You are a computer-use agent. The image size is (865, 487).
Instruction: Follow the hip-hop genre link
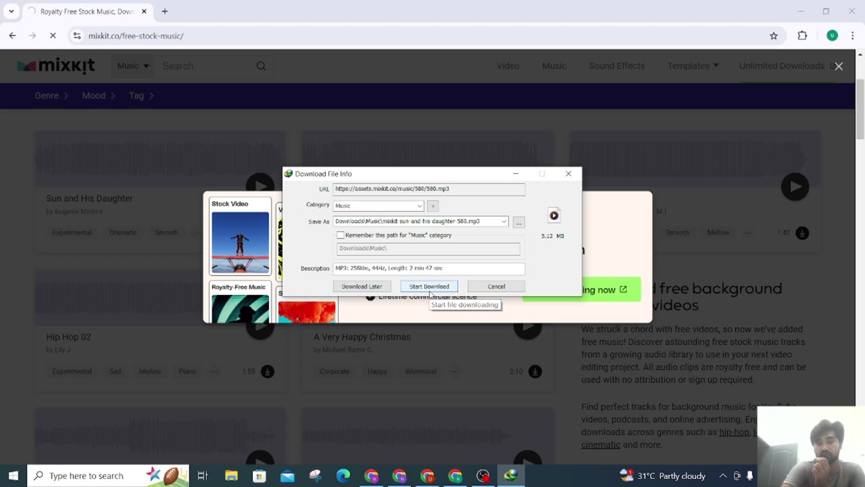click(x=734, y=432)
